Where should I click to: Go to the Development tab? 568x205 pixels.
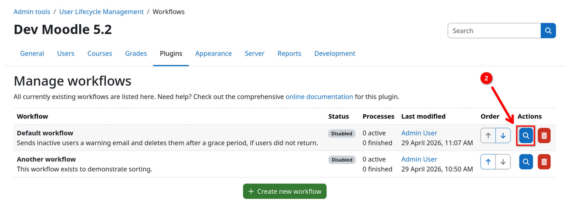coord(335,54)
